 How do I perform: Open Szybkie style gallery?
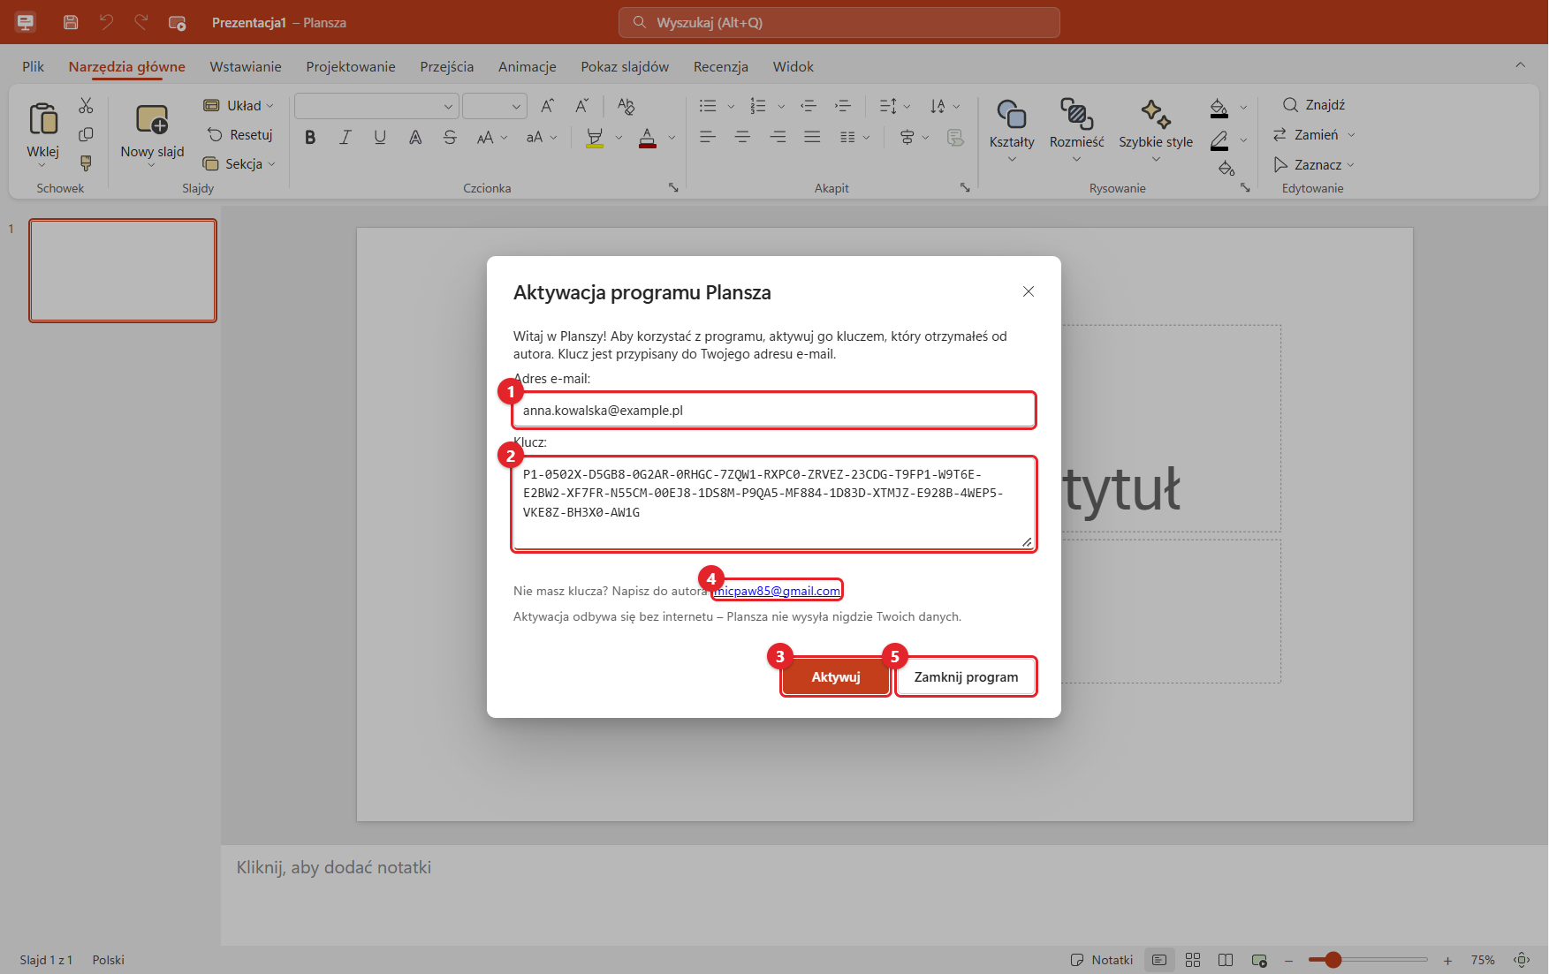[1156, 131]
